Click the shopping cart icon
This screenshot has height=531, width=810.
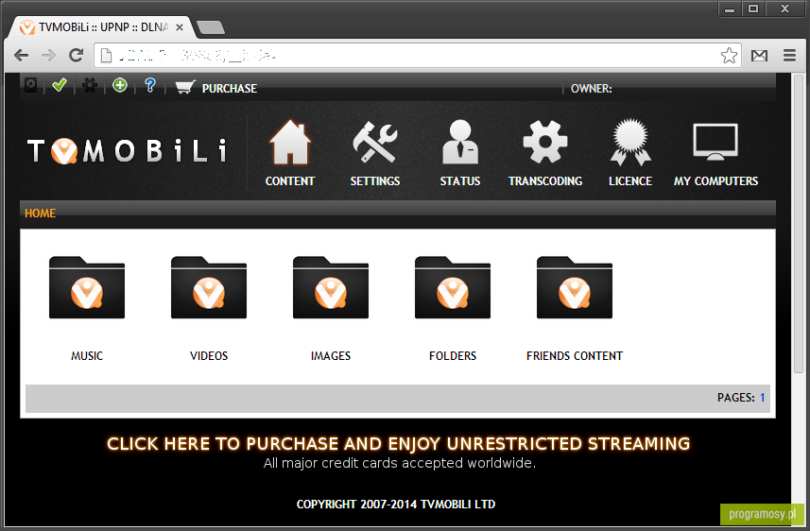pos(185,87)
